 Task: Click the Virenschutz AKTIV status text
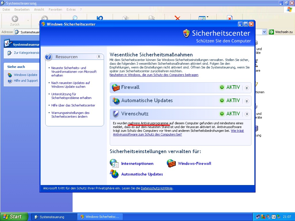click(x=233, y=114)
